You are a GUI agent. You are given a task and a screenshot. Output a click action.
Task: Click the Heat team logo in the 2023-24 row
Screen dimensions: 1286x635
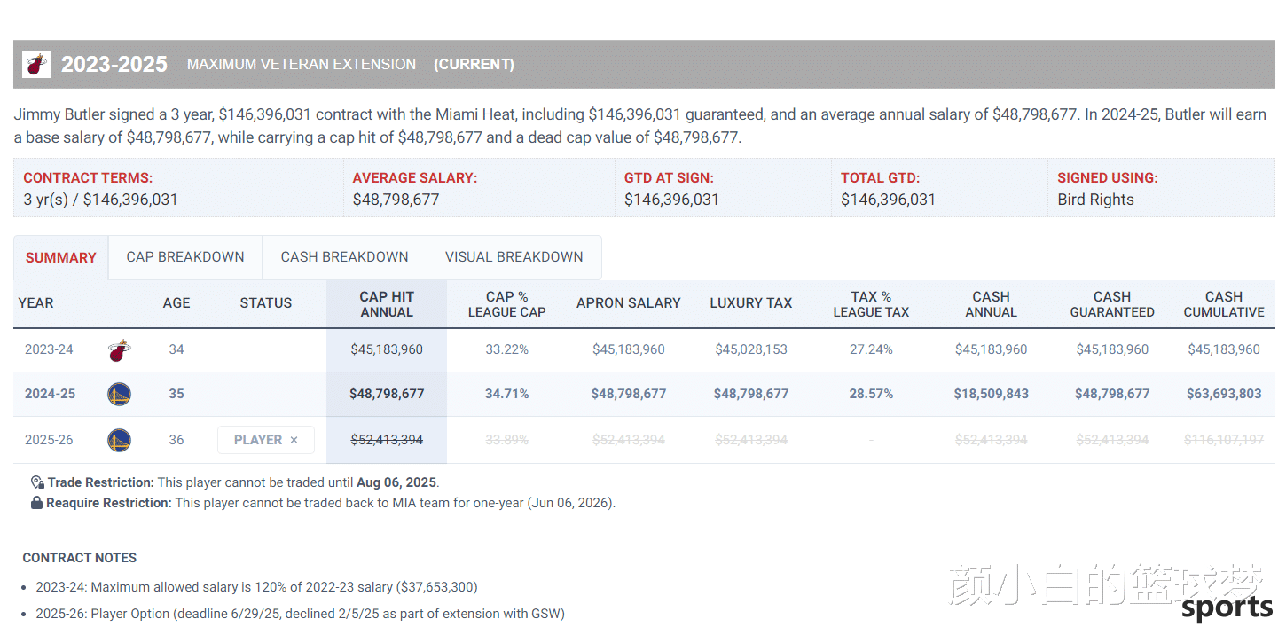pos(118,350)
